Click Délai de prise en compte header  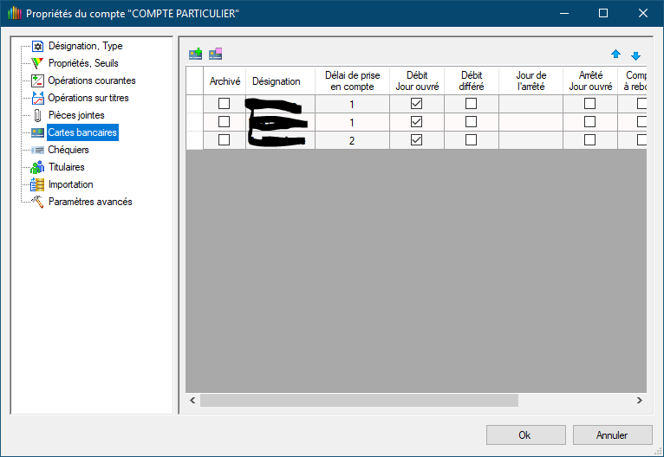[352, 80]
